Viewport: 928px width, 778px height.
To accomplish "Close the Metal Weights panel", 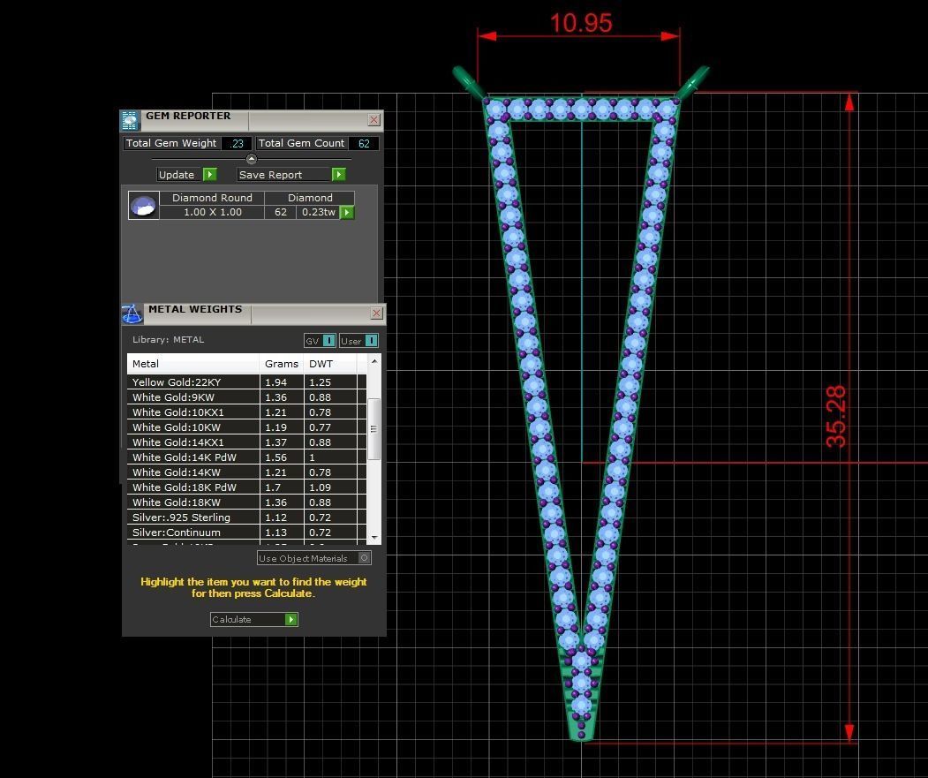I will [x=376, y=313].
